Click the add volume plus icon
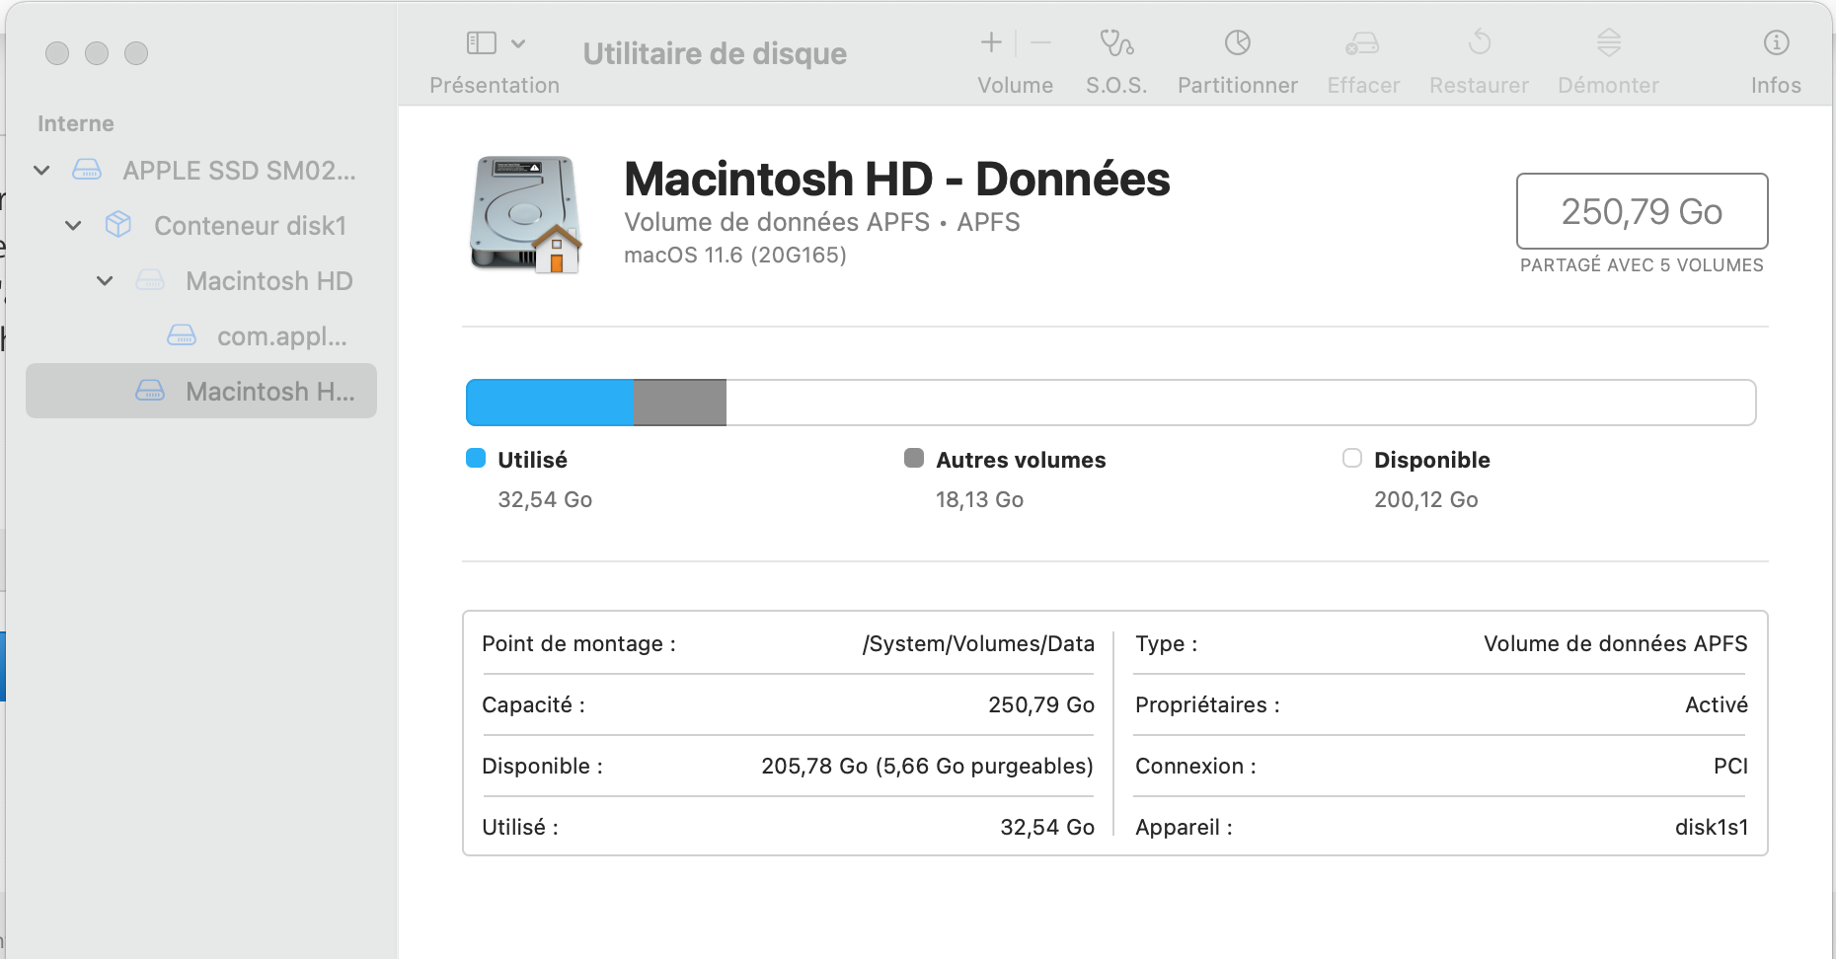 pos(991,42)
